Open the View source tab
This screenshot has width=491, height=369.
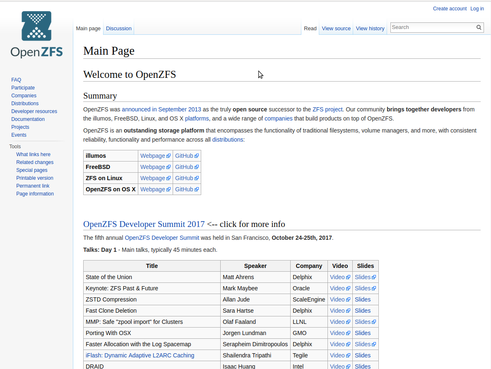click(336, 28)
